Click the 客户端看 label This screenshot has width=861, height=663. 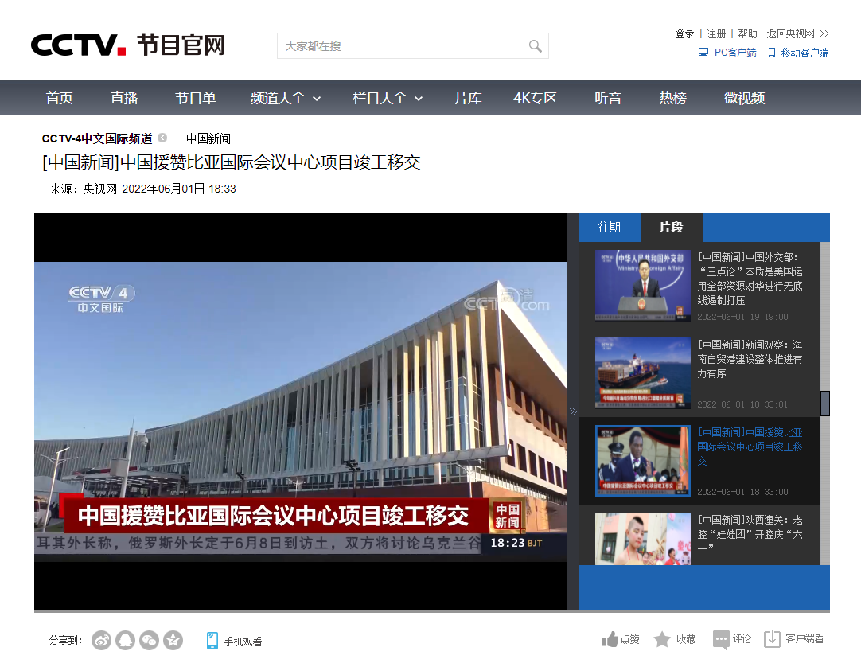pyautogui.click(x=805, y=638)
